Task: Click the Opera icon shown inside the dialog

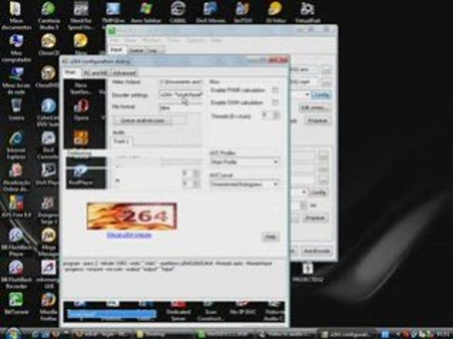Action: (x=81, y=110)
